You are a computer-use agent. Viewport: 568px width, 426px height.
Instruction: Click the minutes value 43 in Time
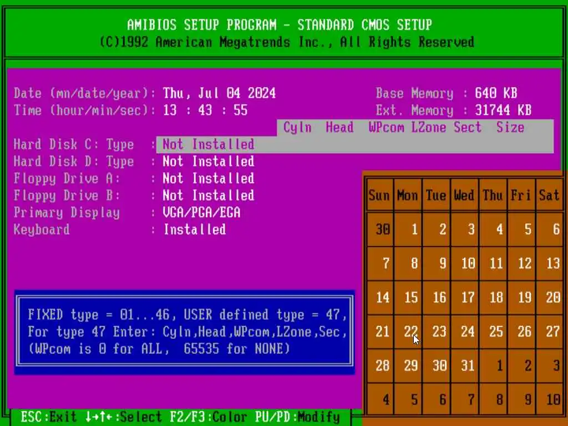tap(205, 110)
